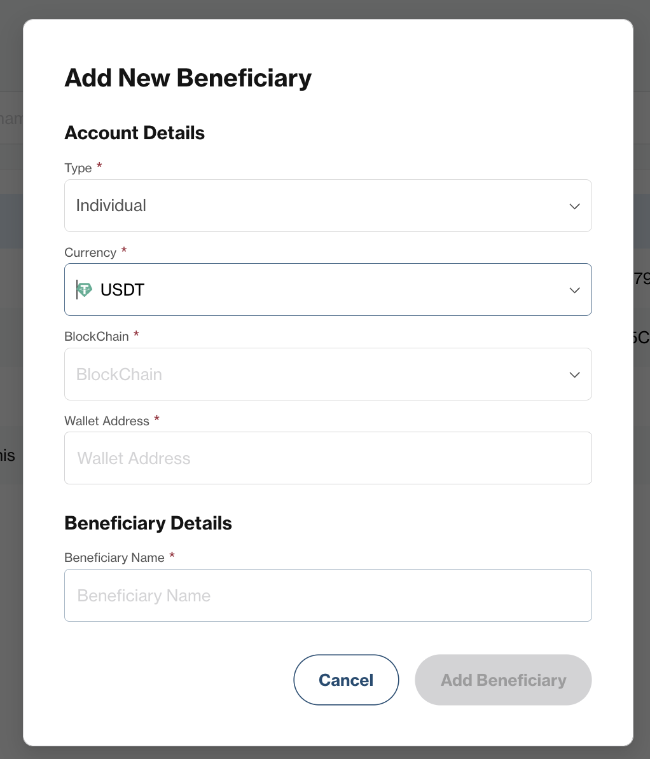Open the BlockChain selection field
This screenshot has width=650, height=759.
point(328,374)
